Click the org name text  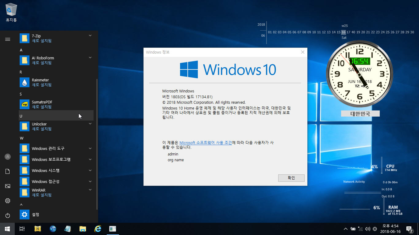(176, 160)
